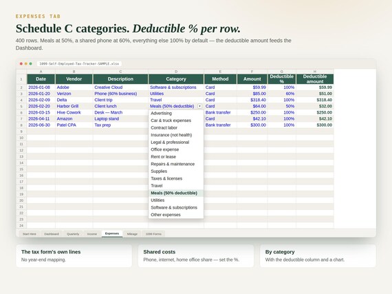Click the green maximize window dot
Image resolution: width=392 pixels, height=294 pixels.
pos(30,64)
